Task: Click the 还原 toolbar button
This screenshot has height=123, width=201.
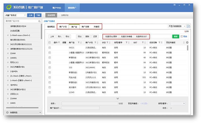Action: click(x=95, y=36)
